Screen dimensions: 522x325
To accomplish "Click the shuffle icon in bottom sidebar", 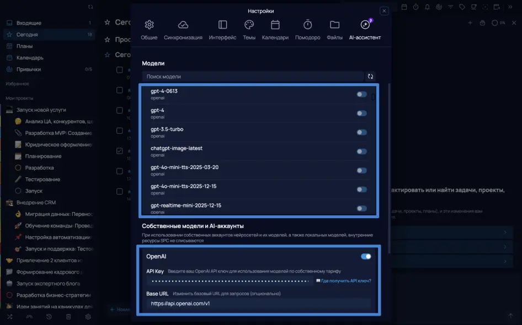I will [x=9, y=317].
